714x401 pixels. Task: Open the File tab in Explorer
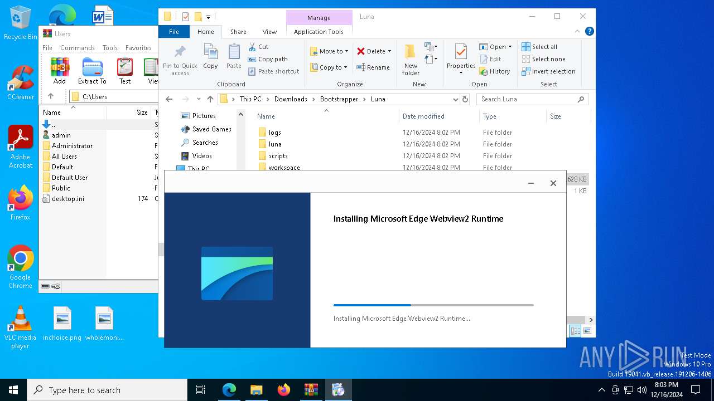[x=174, y=32]
